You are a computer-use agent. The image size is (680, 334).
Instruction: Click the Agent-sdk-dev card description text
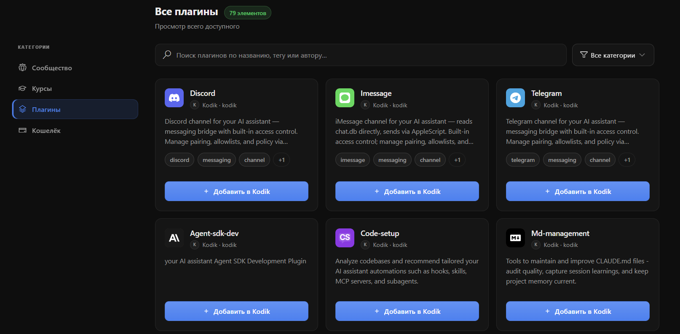click(236, 261)
